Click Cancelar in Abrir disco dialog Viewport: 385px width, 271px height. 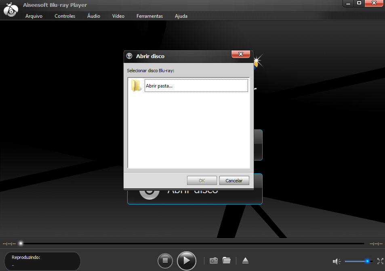(x=234, y=181)
